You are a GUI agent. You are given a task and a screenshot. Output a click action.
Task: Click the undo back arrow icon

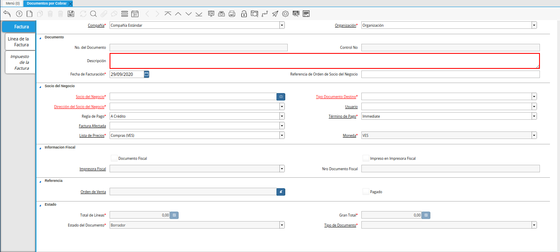point(7,14)
